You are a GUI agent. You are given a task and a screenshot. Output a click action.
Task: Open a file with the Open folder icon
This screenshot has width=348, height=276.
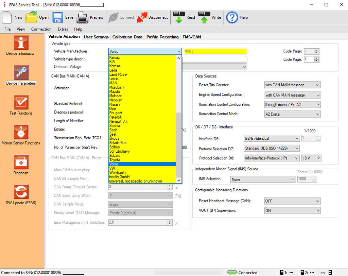click(x=31, y=17)
